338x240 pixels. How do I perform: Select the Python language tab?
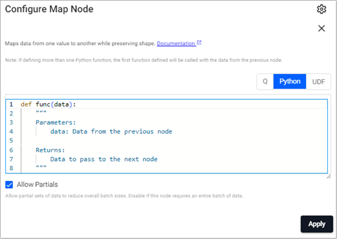click(x=289, y=82)
